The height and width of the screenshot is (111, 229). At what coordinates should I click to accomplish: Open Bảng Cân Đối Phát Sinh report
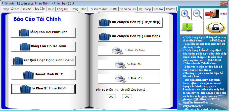click(x=43, y=33)
